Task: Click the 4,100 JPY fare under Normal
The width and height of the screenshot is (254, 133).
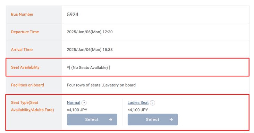Action: 77,110
